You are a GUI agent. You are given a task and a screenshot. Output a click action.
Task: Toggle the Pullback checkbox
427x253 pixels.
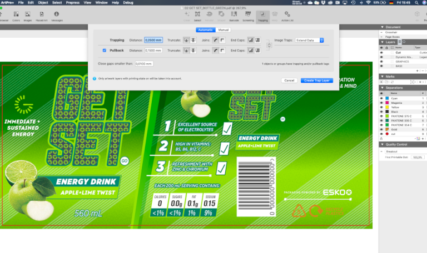click(x=105, y=50)
